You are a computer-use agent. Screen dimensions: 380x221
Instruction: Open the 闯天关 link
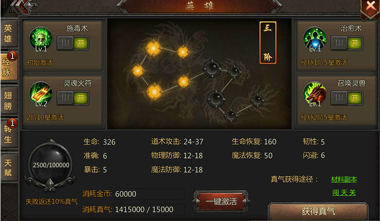click(x=344, y=193)
